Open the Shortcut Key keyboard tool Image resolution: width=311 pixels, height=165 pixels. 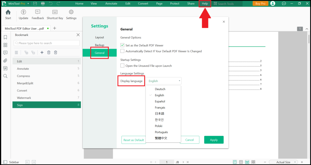[x=55, y=12]
